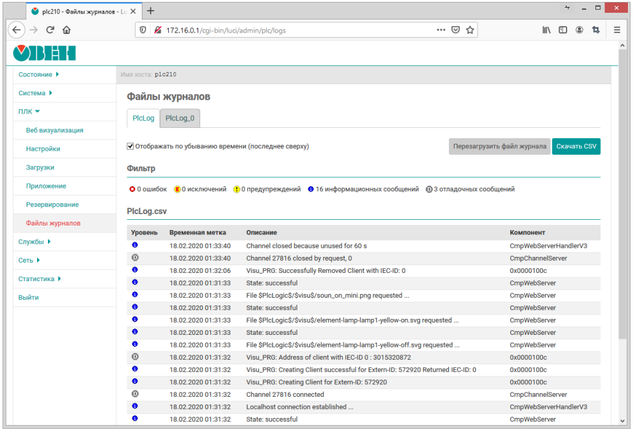Open Веб визуализация in the sidebar

pyautogui.click(x=54, y=130)
